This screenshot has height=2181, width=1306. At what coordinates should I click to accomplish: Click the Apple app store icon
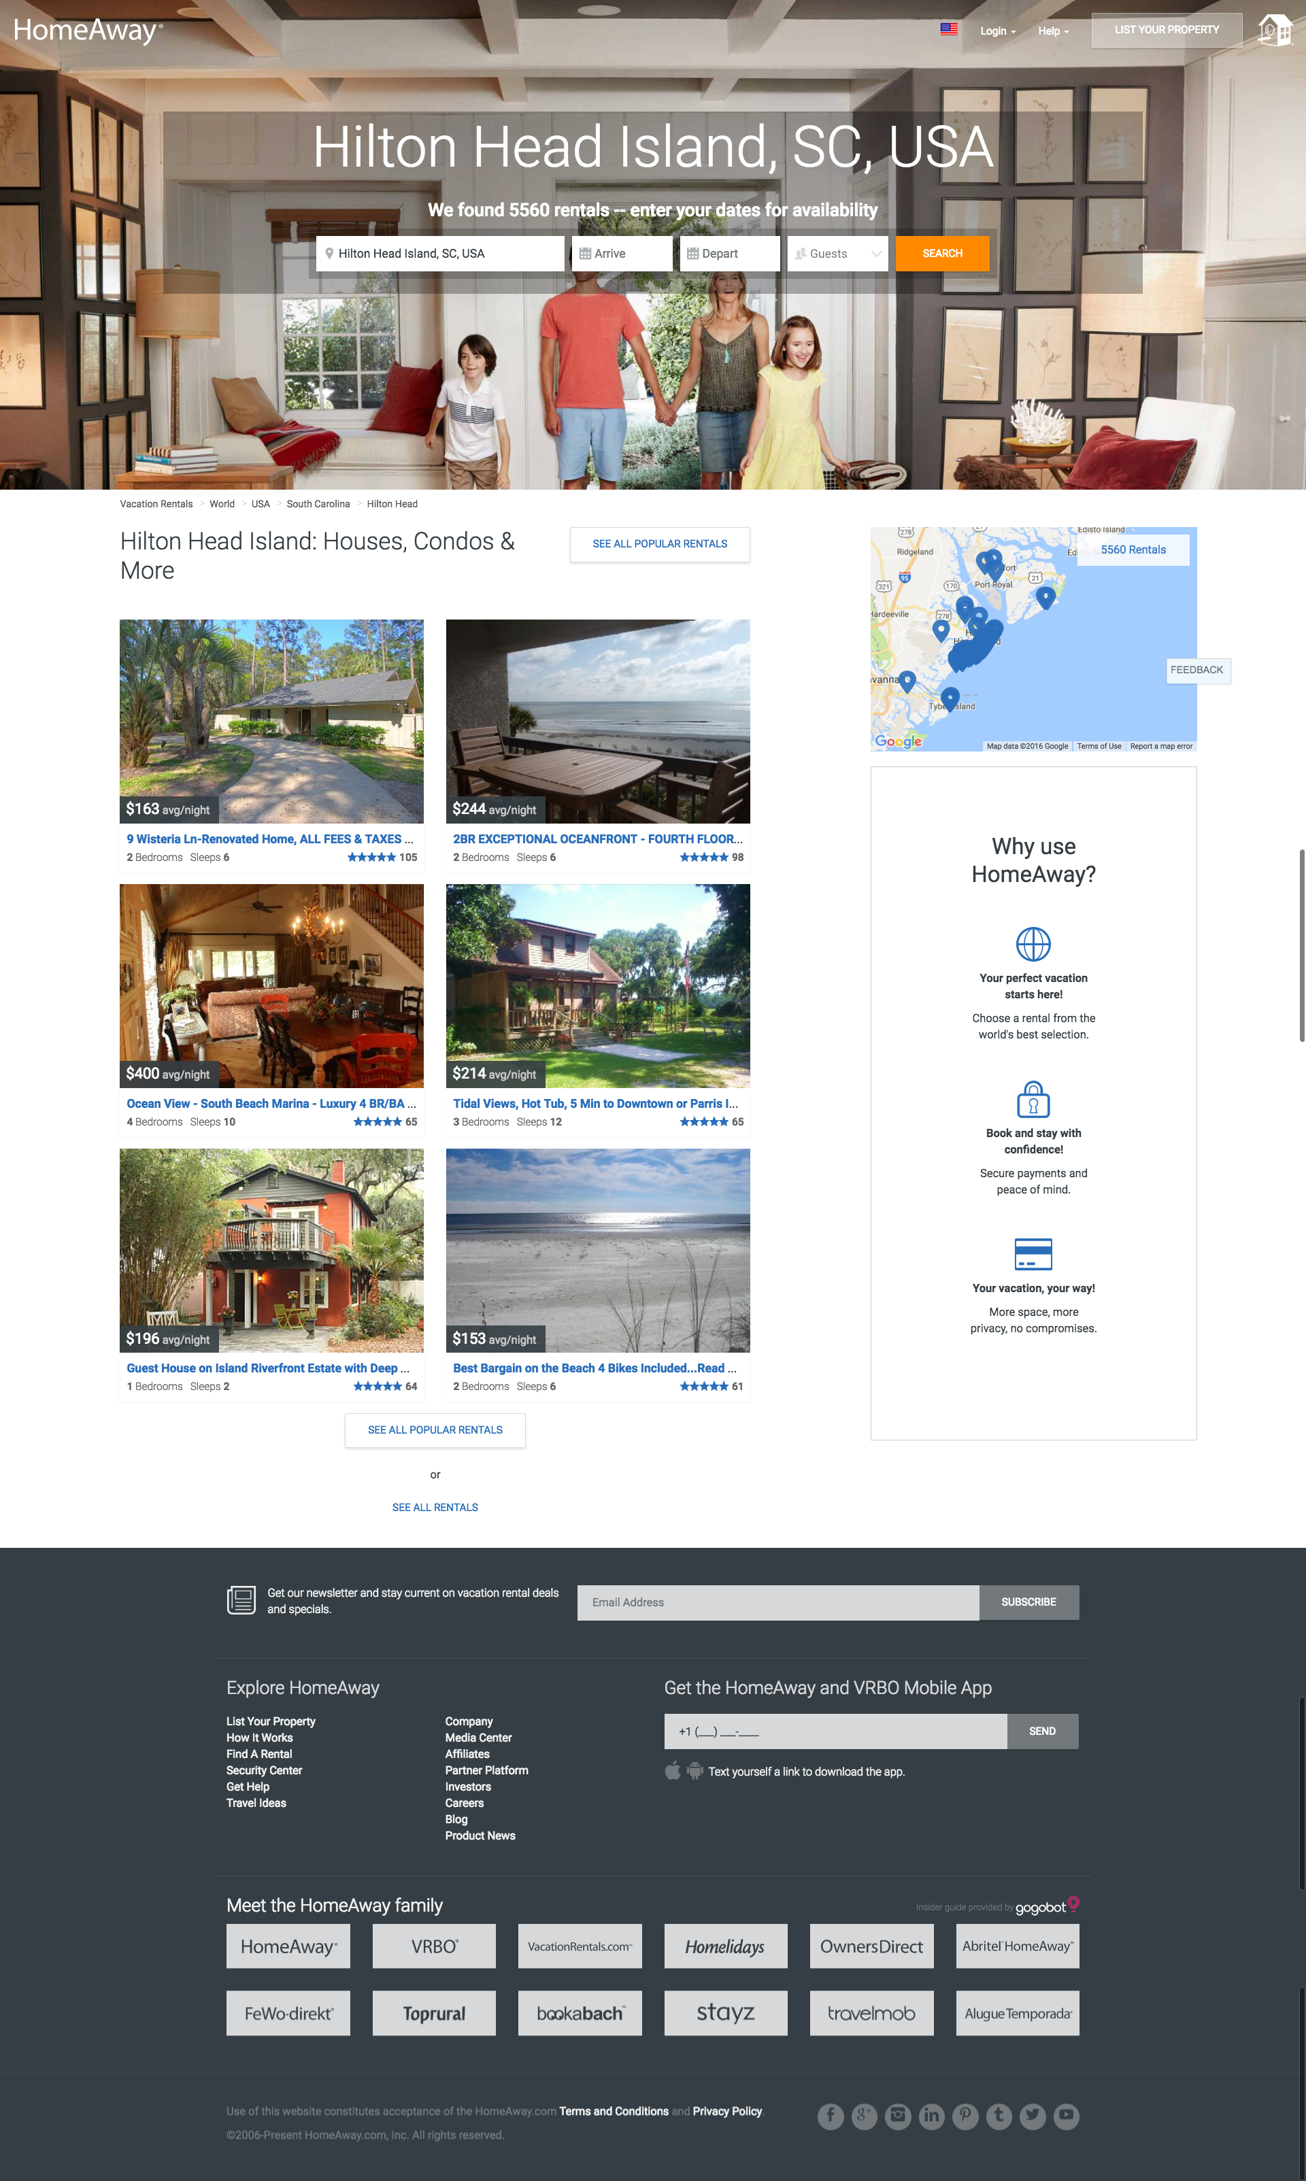[x=672, y=1770]
